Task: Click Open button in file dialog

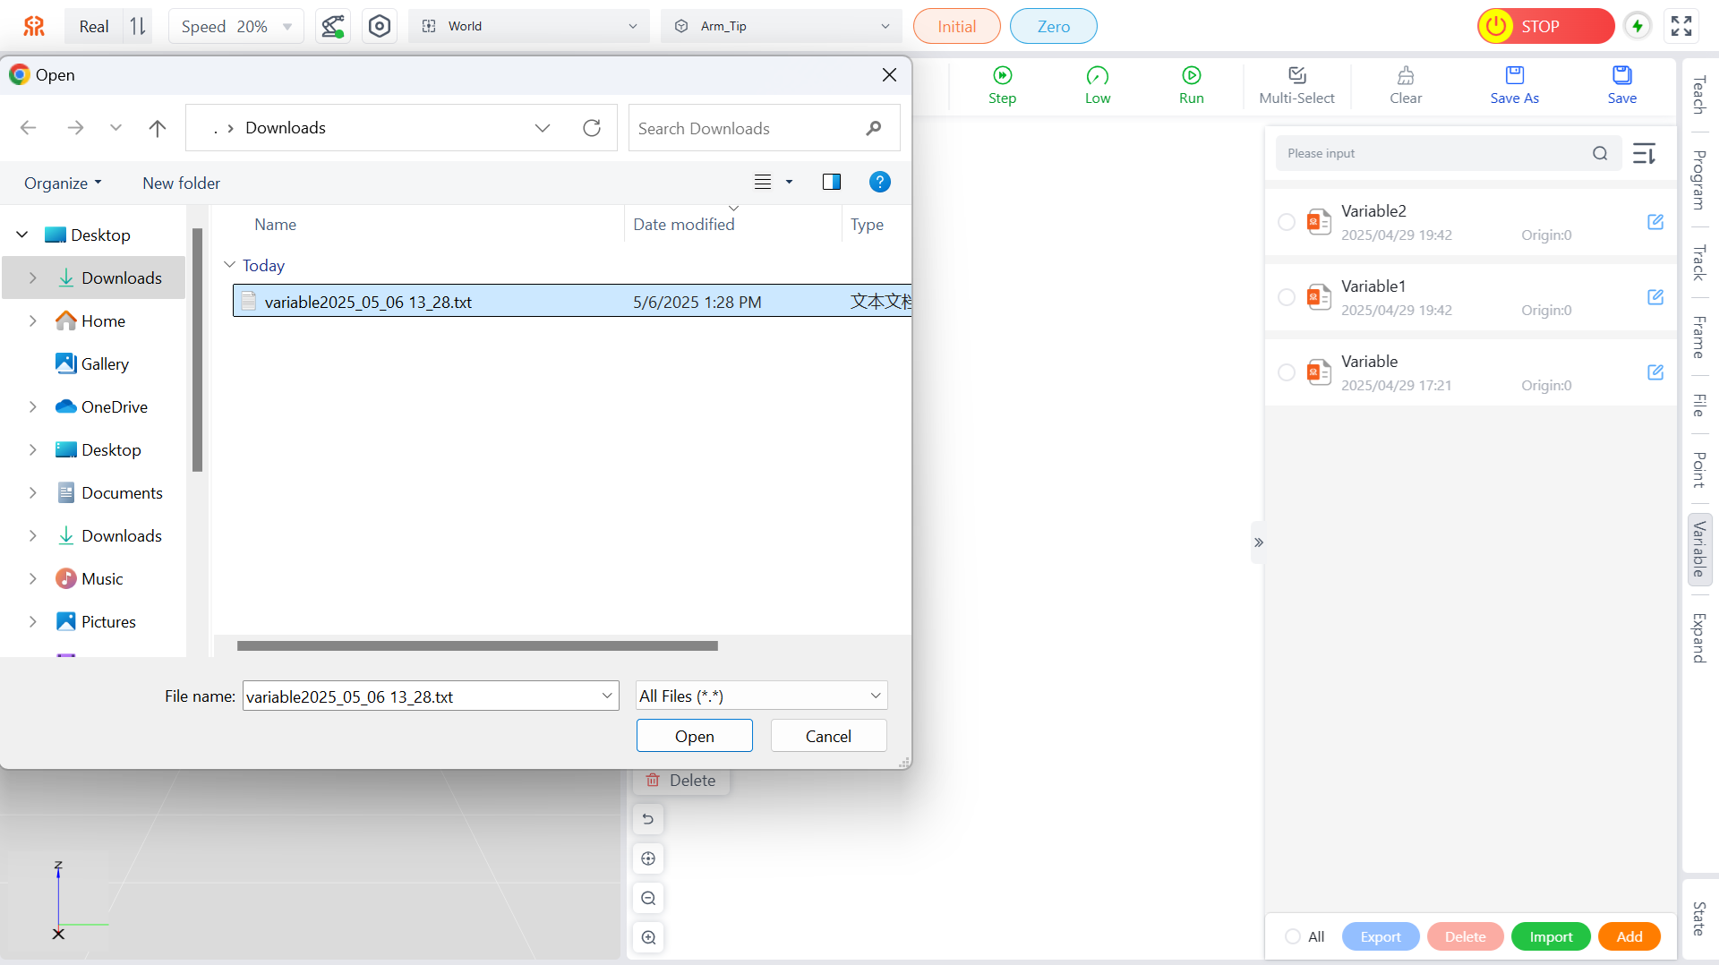Action: pyautogui.click(x=694, y=736)
